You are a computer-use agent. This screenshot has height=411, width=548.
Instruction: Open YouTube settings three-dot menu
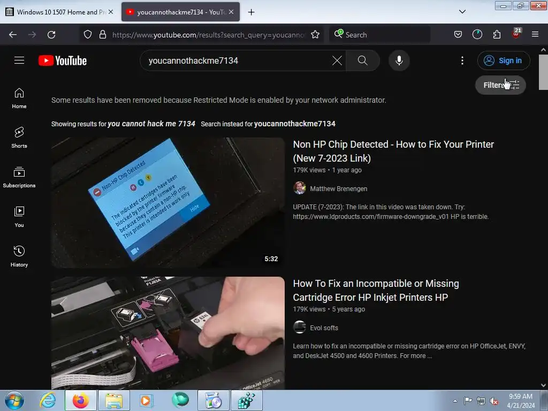[x=462, y=60]
